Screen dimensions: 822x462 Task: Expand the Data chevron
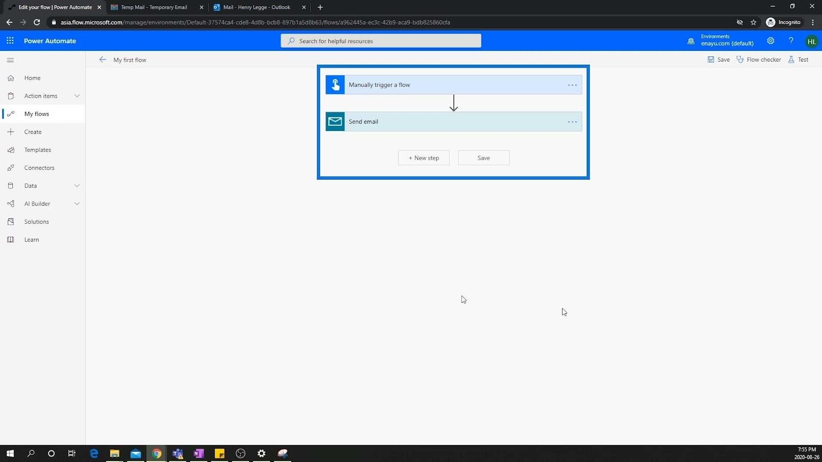[x=77, y=186]
